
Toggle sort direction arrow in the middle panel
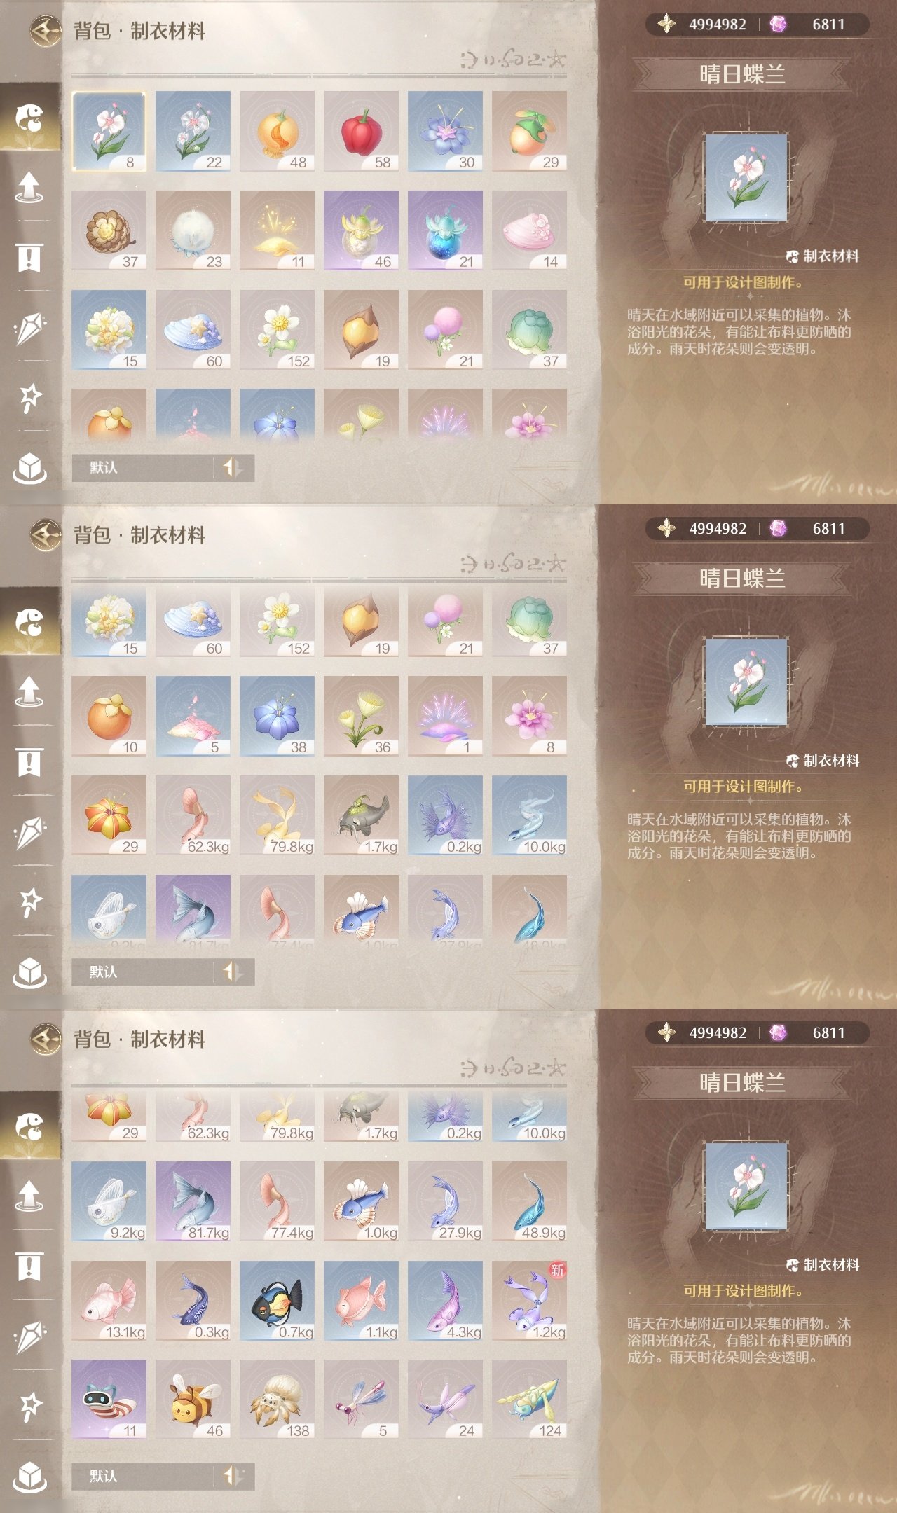(233, 972)
